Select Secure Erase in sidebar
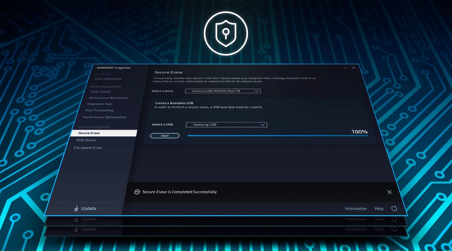 coord(104,133)
